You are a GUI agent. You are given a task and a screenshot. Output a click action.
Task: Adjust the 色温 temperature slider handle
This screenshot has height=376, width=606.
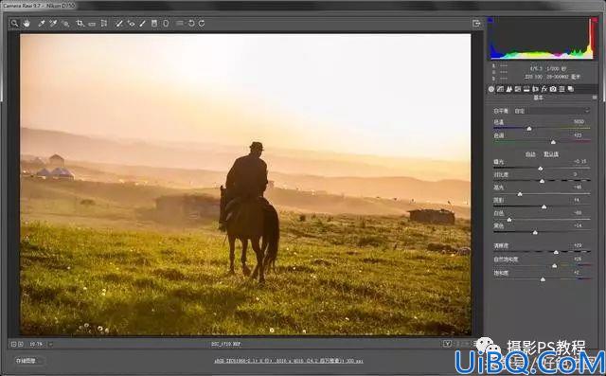tap(529, 129)
